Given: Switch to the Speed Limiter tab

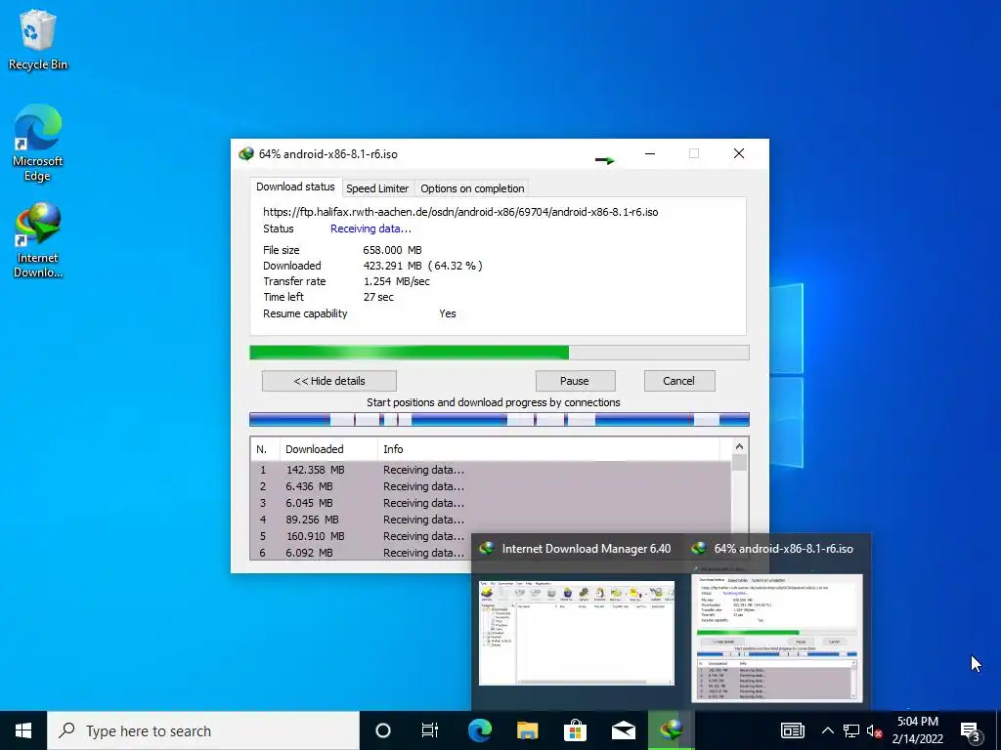Looking at the screenshot, I should click(x=376, y=188).
